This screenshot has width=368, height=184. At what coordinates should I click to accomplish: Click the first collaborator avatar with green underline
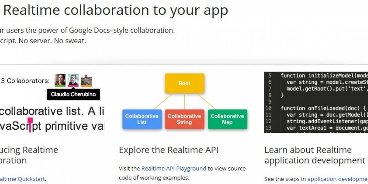pos(60,80)
